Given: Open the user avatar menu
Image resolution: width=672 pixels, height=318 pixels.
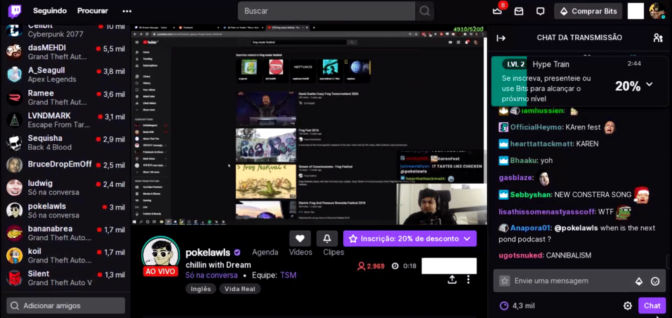Looking at the screenshot, I should click(657, 11).
